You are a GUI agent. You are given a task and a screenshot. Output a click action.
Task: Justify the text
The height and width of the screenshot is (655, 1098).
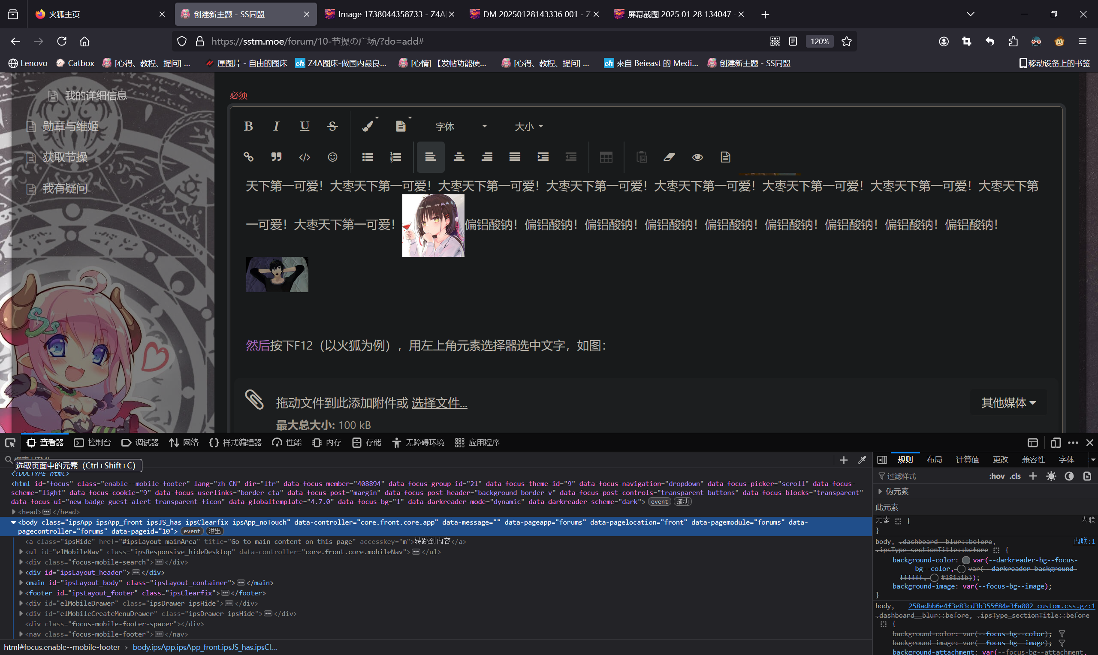point(515,157)
